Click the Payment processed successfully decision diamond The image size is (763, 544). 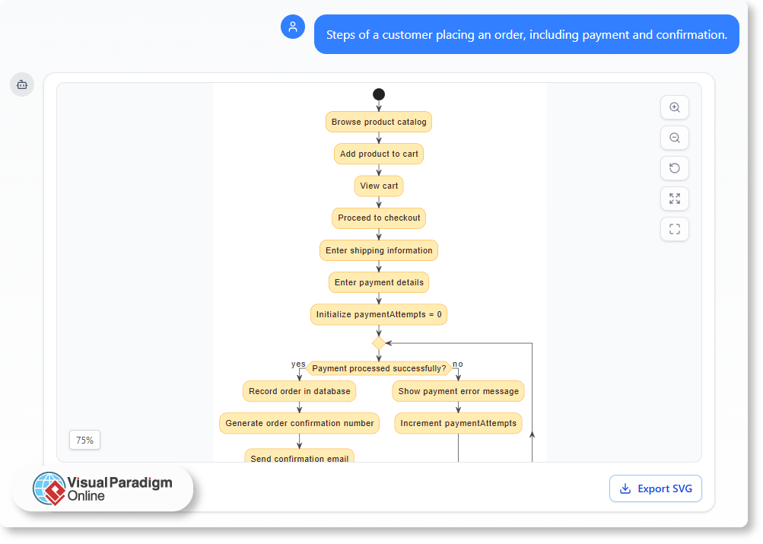click(x=378, y=343)
